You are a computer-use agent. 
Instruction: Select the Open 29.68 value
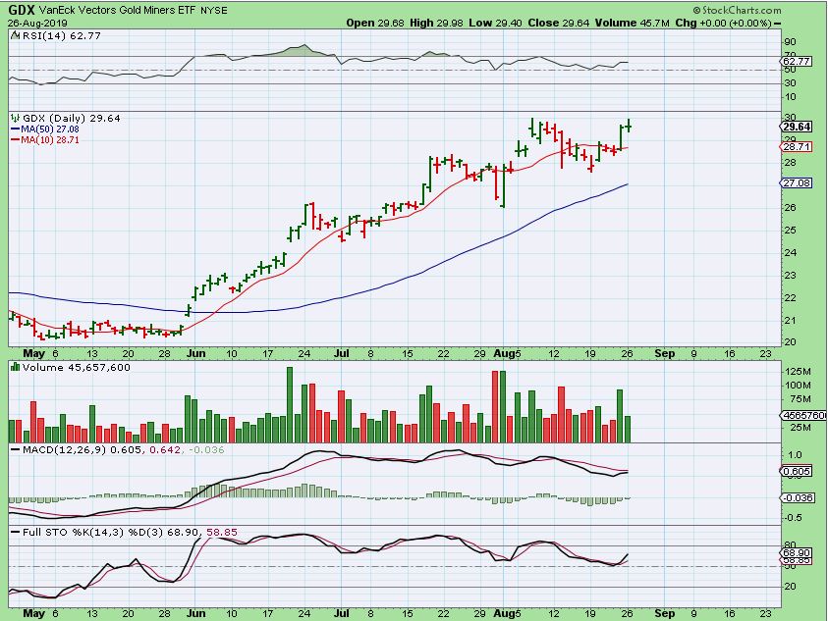[x=375, y=23]
